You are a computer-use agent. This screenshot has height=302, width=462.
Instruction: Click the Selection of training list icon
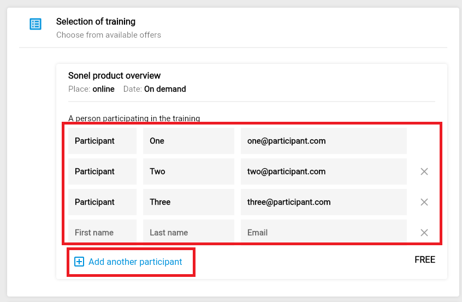pyautogui.click(x=35, y=24)
